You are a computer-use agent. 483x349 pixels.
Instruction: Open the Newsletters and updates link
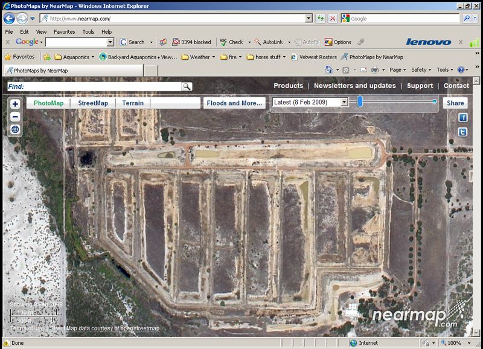point(354,86)
